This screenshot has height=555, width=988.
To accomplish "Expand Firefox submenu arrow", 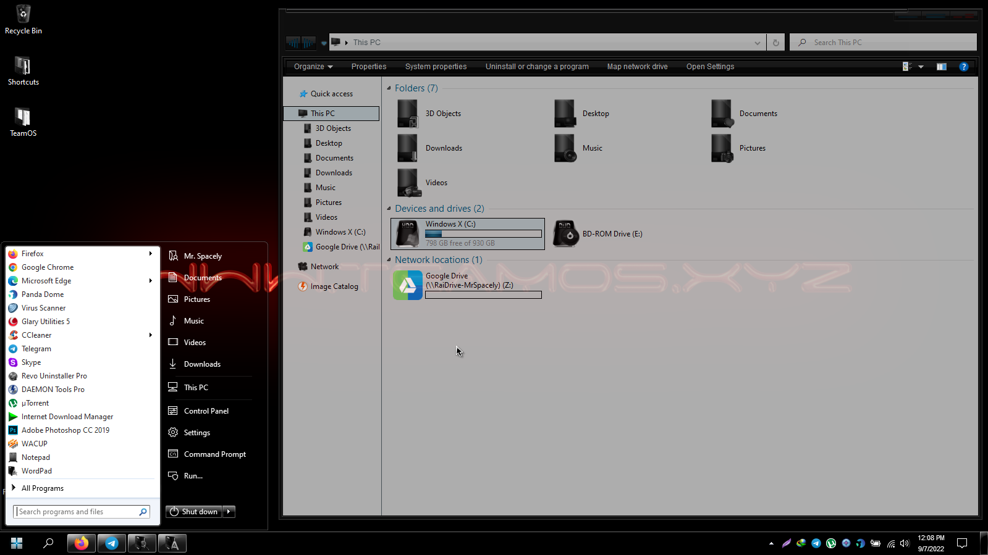I will pos(151,254).
